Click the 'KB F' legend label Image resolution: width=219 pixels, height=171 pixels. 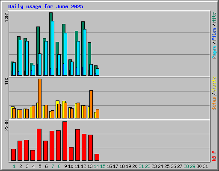coord(214,156)
